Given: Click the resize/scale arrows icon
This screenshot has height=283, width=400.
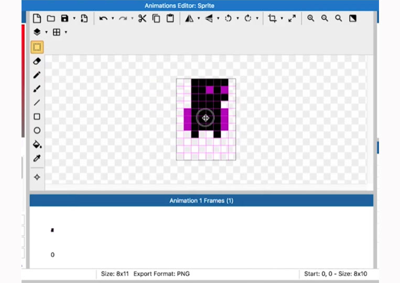Looking at the screenshot, I should tap(292, 18).
